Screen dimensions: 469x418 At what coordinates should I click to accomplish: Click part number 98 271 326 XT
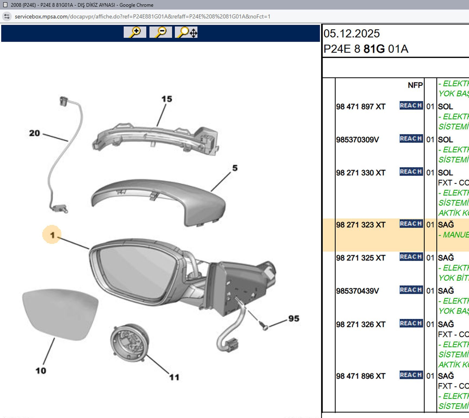pyautogui.click(x=361, y=324)
